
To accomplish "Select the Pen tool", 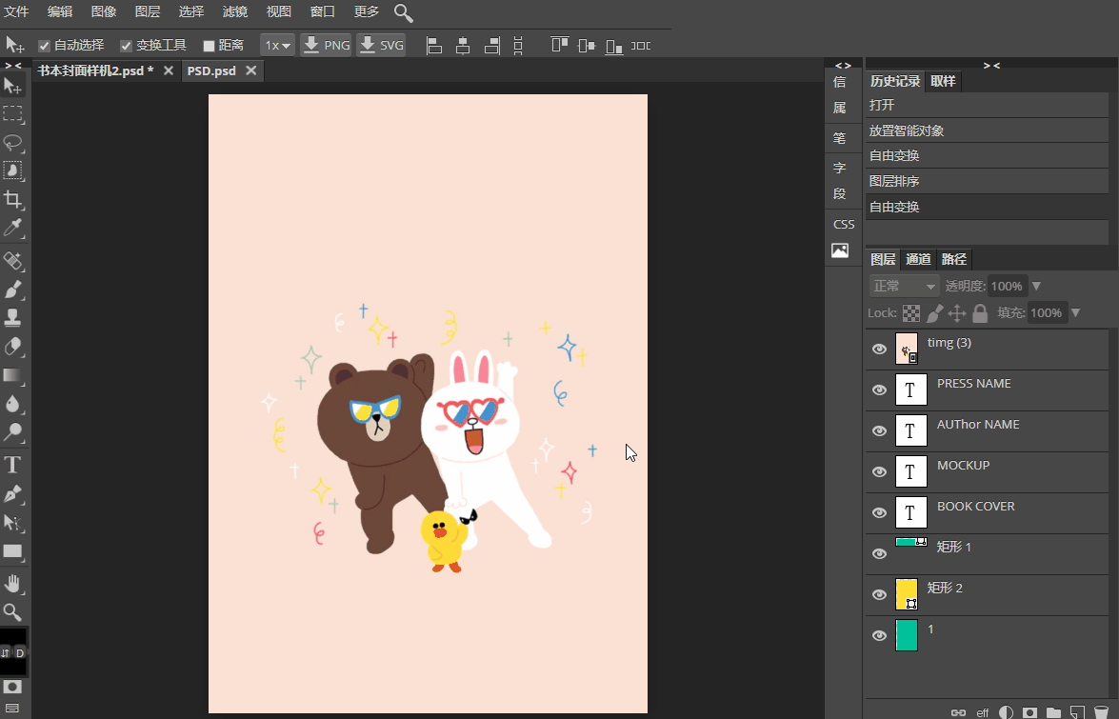I will (12, 493).
